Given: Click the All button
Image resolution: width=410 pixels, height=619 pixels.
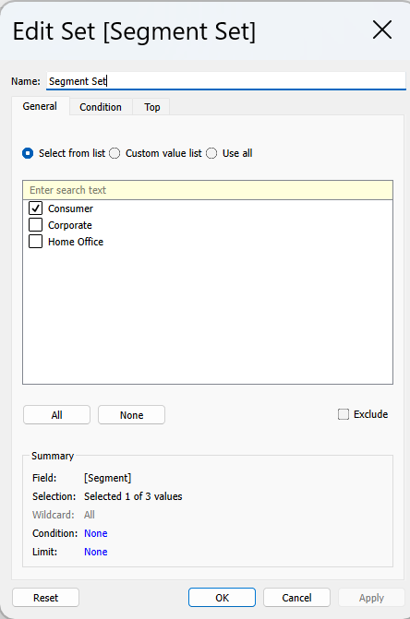Looking at the screenshot, I should click(x=56, y=415).
